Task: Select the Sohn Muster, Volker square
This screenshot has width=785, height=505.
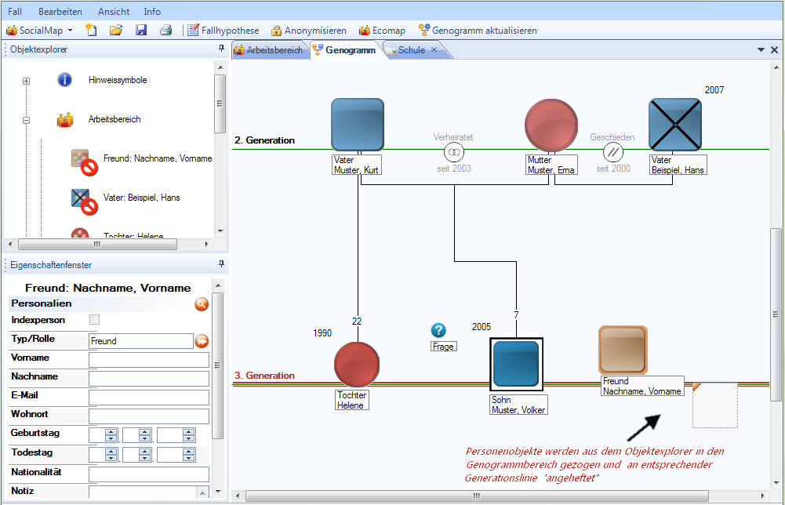Action: coord(516,364)
